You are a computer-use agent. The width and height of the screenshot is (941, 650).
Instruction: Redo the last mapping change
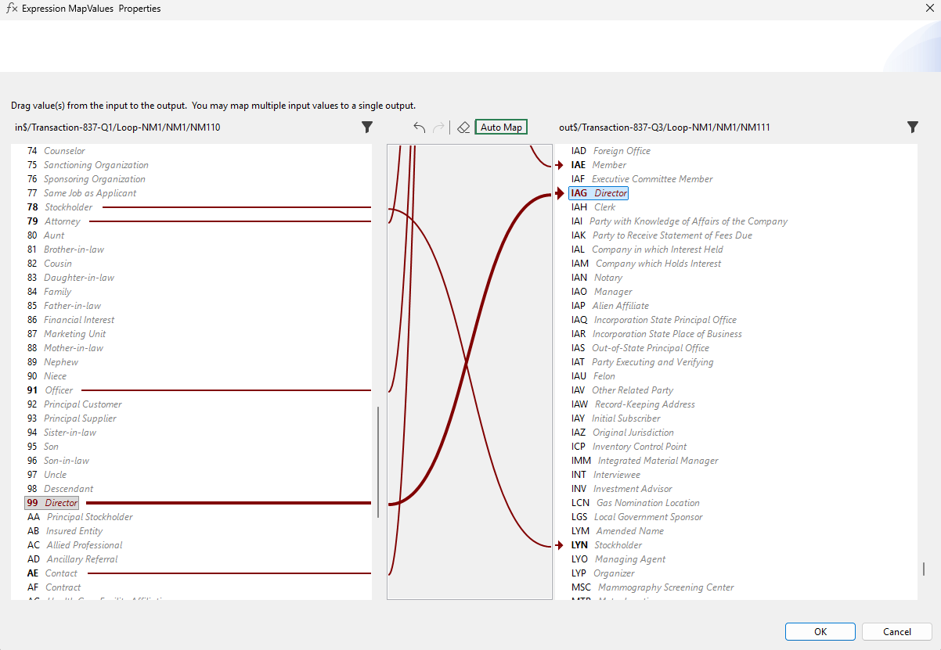coord(437,127)
